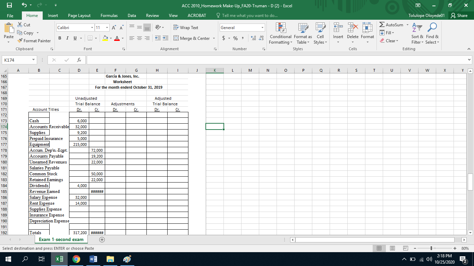Cut the selection with the scissors icon
474x266 pixels.
pyautogui.click(x=19, y=25)
